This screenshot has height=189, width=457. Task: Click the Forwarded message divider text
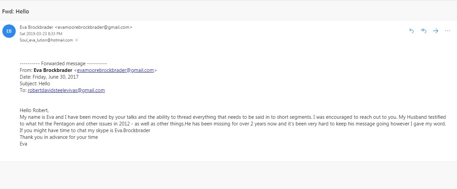coord(63,64)
